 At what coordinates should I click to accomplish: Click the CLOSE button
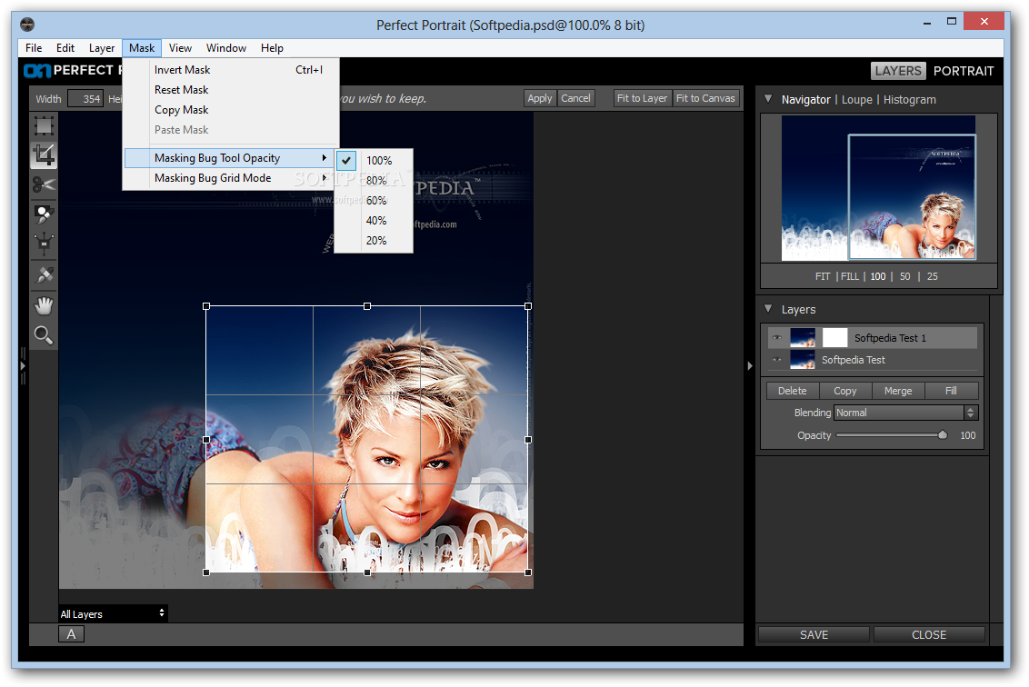tap(929, 634)
